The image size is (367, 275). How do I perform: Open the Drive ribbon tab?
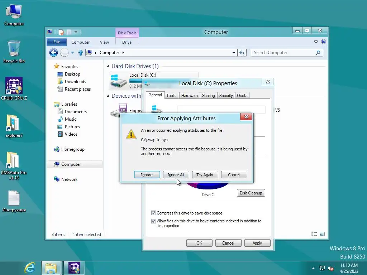tap(127, 42)
